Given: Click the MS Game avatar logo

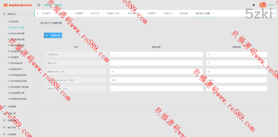Looking at the screenshot, I should pos(263,5).
